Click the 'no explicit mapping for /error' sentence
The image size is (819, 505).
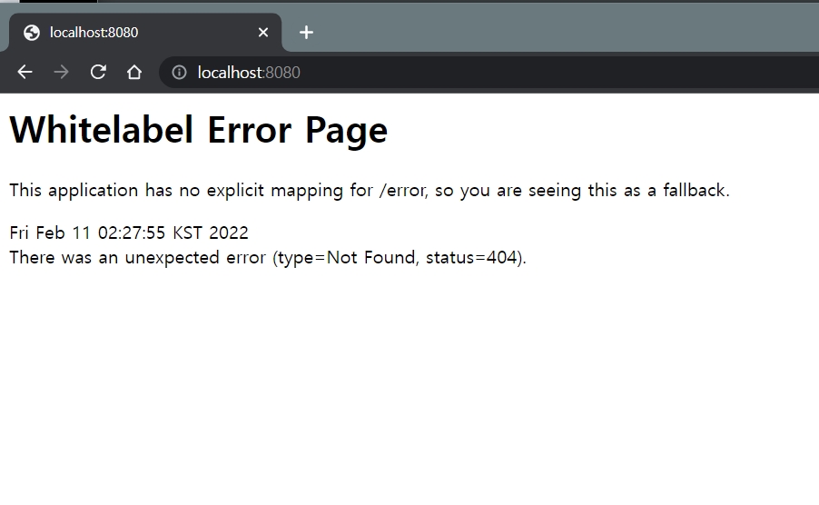pos(370,190)
